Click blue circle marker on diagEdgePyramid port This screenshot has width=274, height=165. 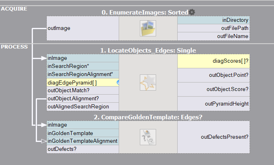pos(118,82)
